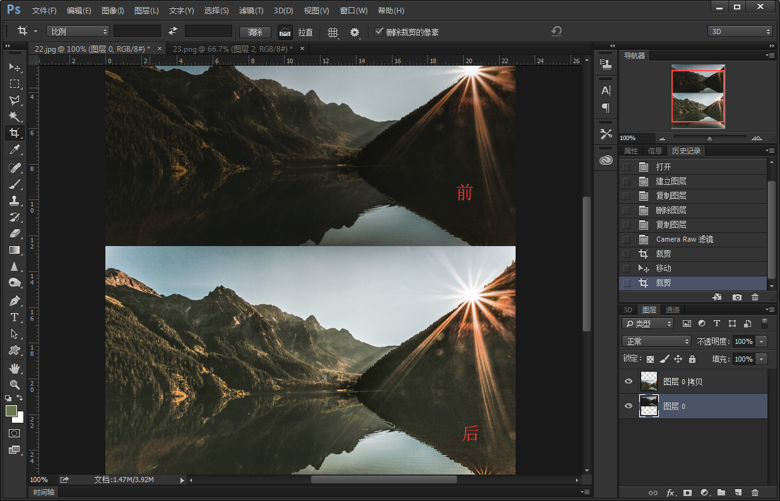Select the Camera Raw 滤镜 history step
Viewport: 780px width, 501px height.
684,239
